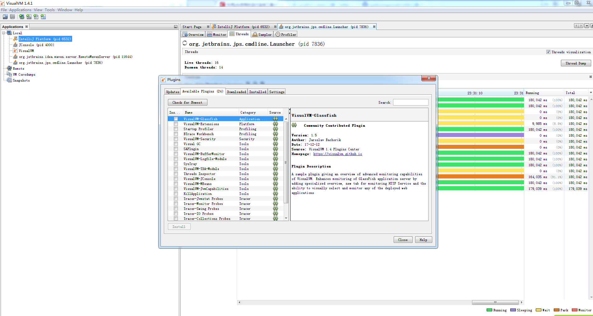Check the Startup Profiler plugin checkbox
This screenshot has width=593, height=316.
(176, 129)
